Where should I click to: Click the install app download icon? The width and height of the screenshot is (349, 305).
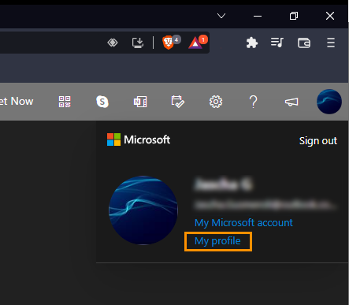click(x=138, y=43)
